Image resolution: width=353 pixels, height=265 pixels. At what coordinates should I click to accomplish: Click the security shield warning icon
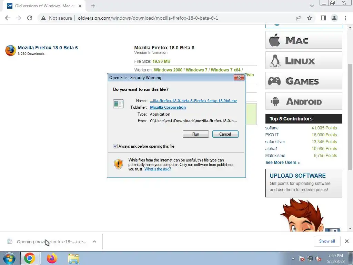[119, 164]
